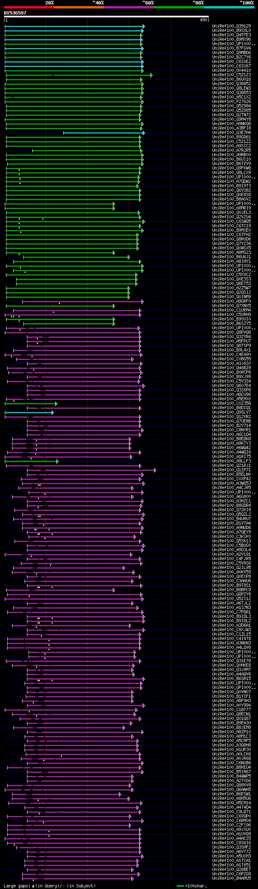Click the red ~20% legend segment
Screen dimensions: 258x889
click(29, 7)
